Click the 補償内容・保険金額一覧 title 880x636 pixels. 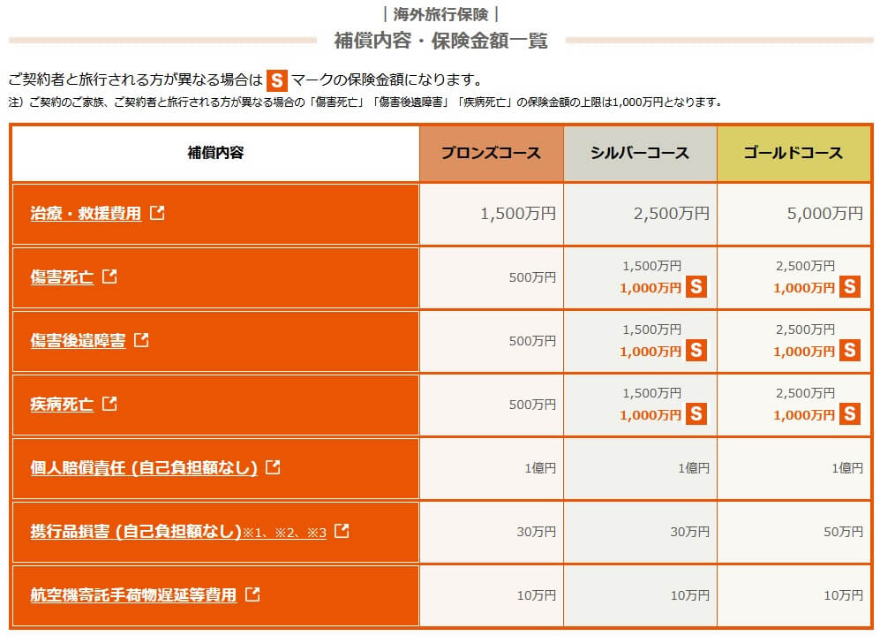pos(440,41)
